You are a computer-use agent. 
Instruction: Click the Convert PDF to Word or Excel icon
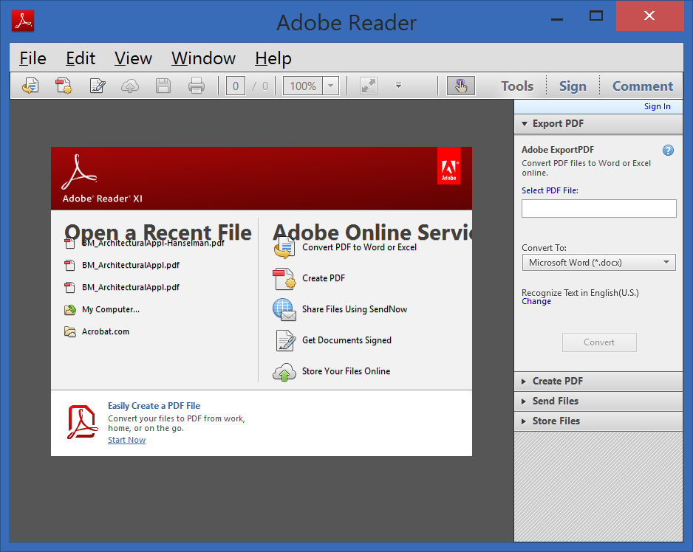[284, 249]
